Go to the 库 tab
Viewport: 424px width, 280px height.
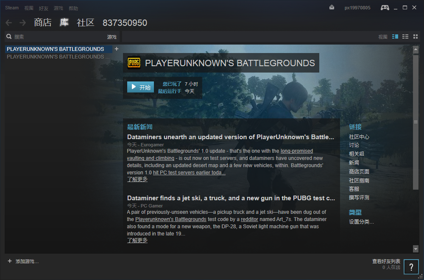[64, 23]
